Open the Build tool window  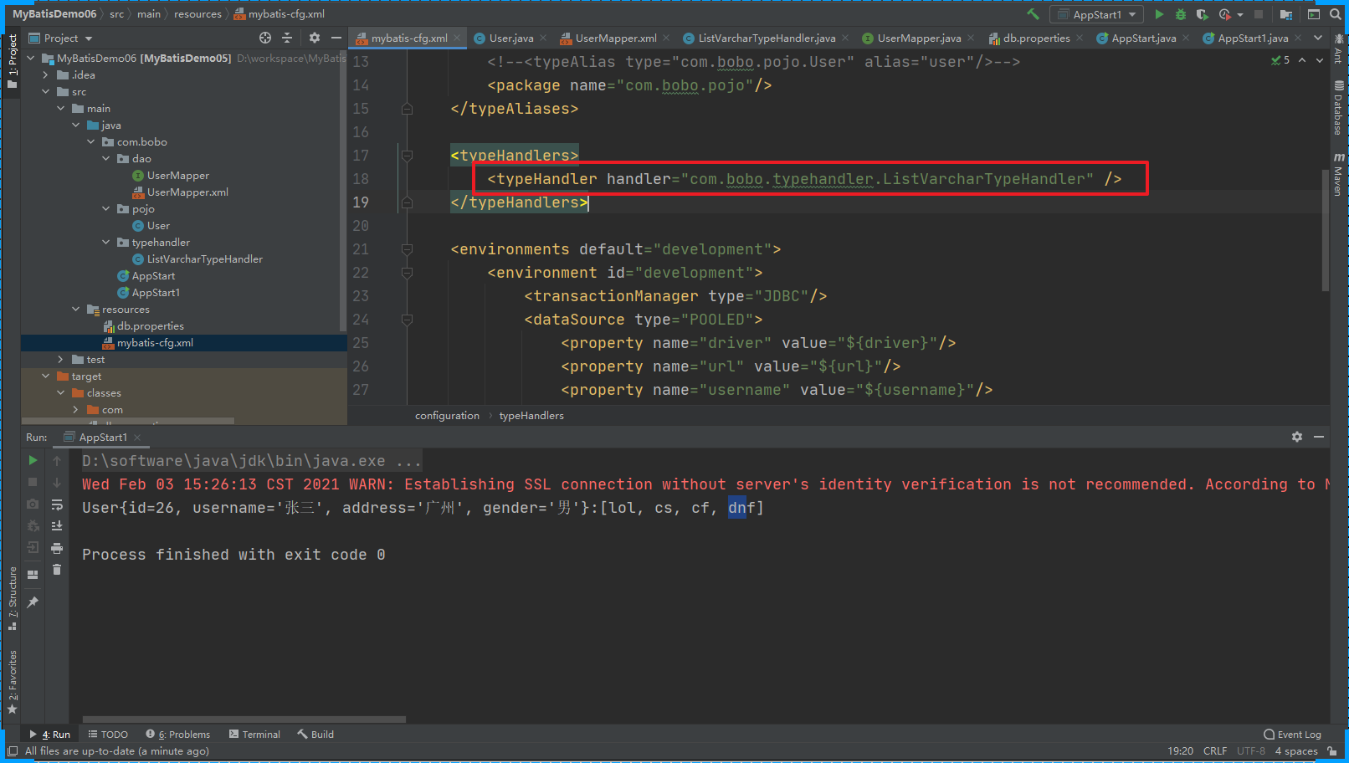(x=315, y=735)
